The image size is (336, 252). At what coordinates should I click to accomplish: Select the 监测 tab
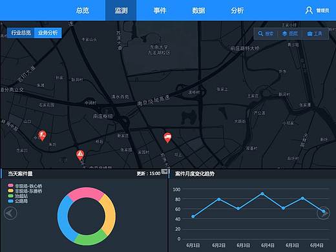tap(121, 10)
